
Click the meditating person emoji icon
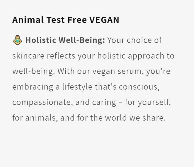[x=17, y=40]
